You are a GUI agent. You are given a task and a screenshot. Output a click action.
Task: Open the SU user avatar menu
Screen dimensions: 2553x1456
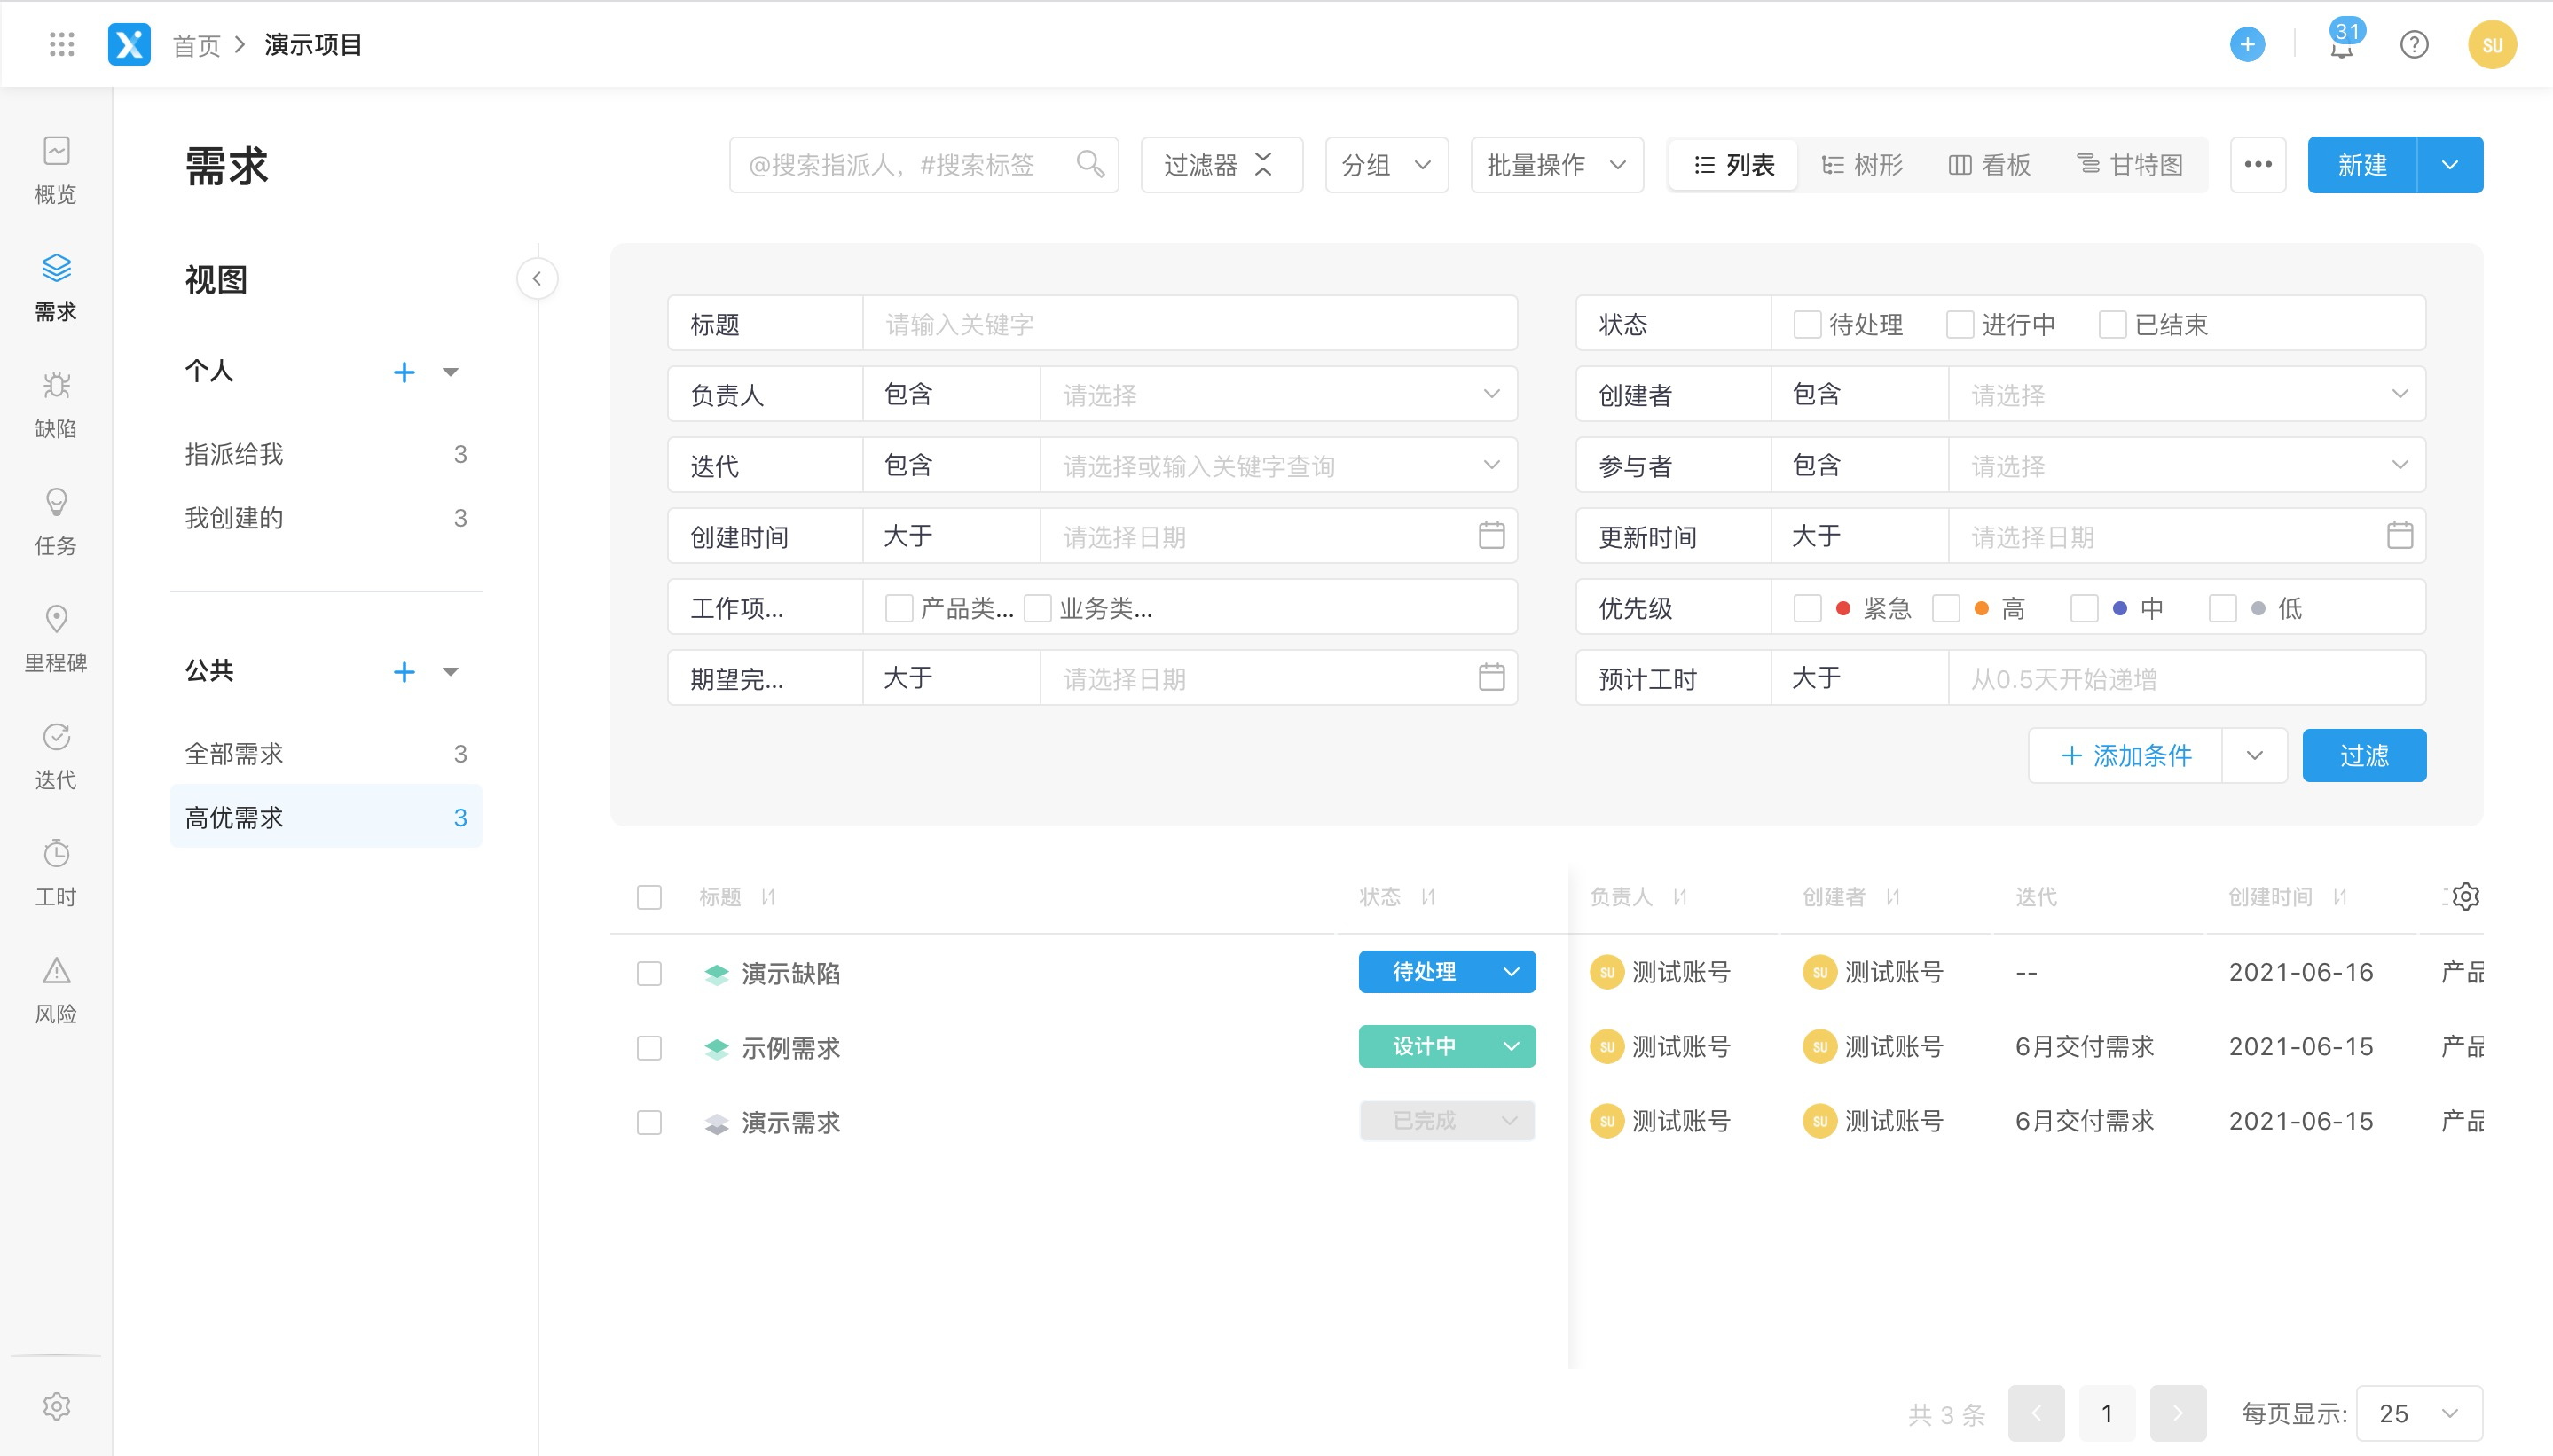pos(2492,44)
